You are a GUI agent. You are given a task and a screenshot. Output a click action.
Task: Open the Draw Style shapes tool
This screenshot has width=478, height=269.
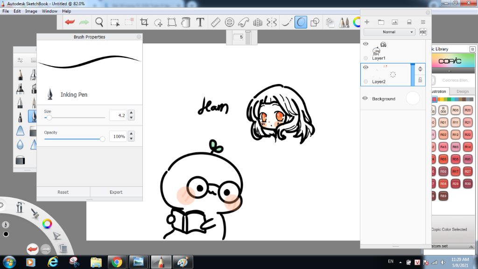[315, 22]
